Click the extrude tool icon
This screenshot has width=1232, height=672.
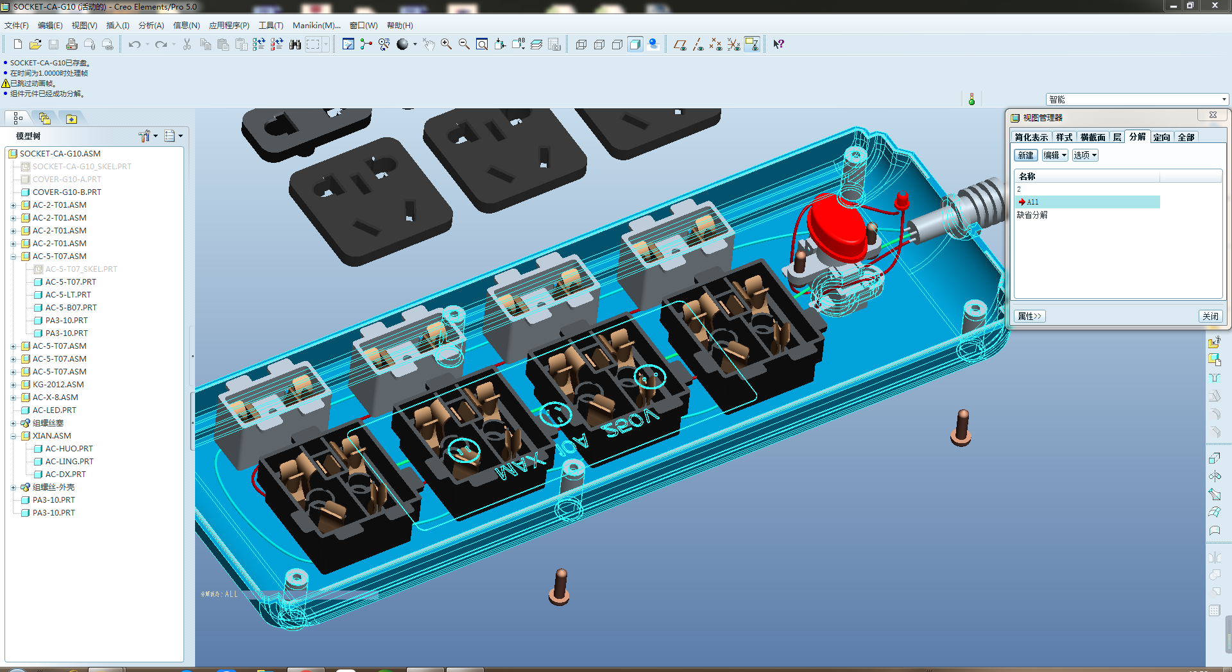pos(1214,458)
